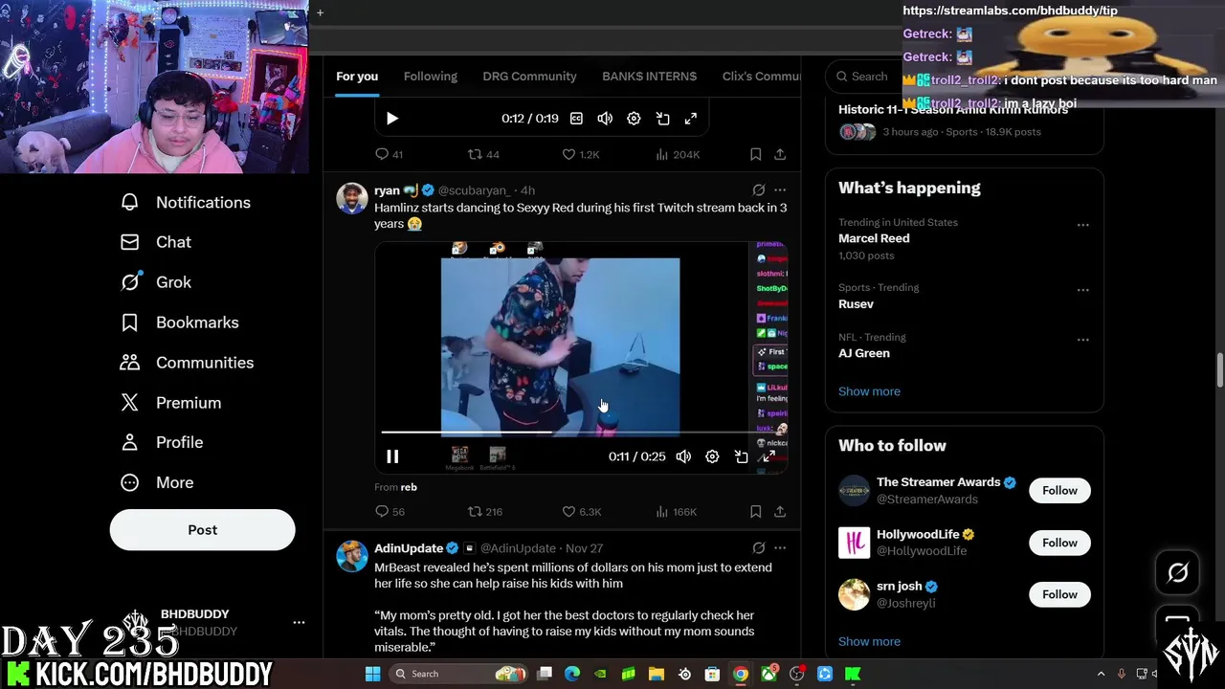
Task: Follow The Streamer Awards
Action: (x=1059, y=491)
